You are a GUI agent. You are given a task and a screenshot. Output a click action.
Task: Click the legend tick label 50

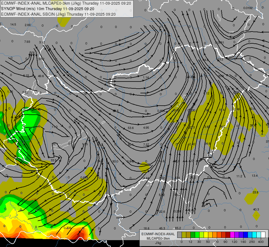[208, 242]
